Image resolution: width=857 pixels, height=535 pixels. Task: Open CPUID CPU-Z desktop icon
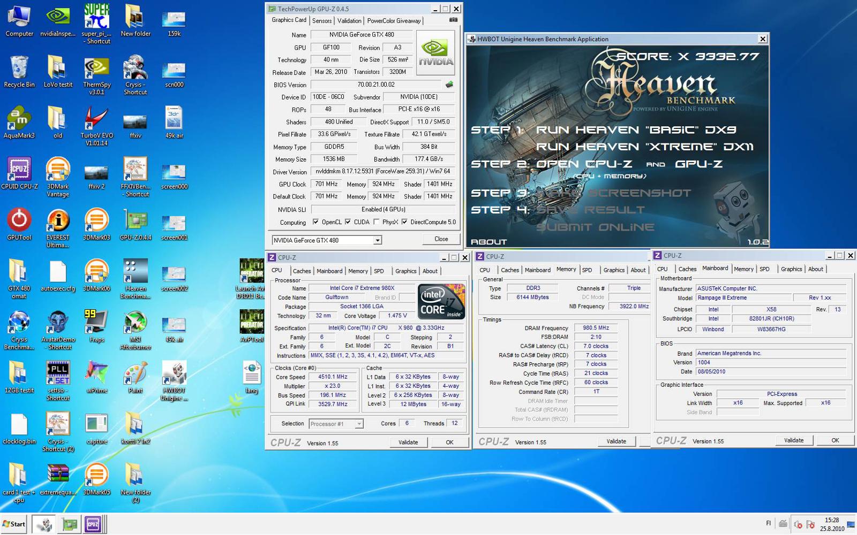click(19, 173)
